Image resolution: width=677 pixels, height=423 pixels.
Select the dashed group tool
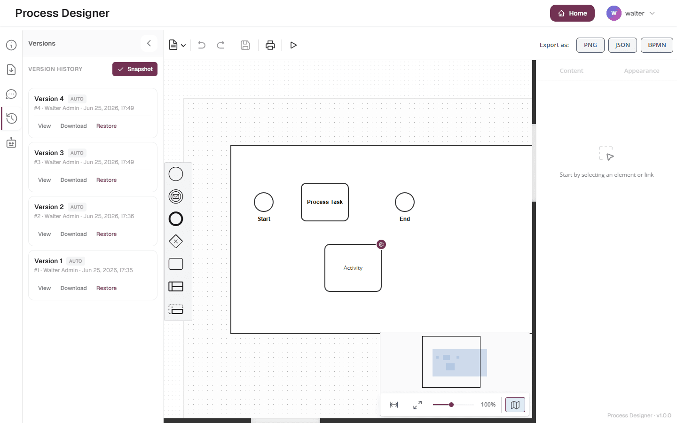pos(176,309)
